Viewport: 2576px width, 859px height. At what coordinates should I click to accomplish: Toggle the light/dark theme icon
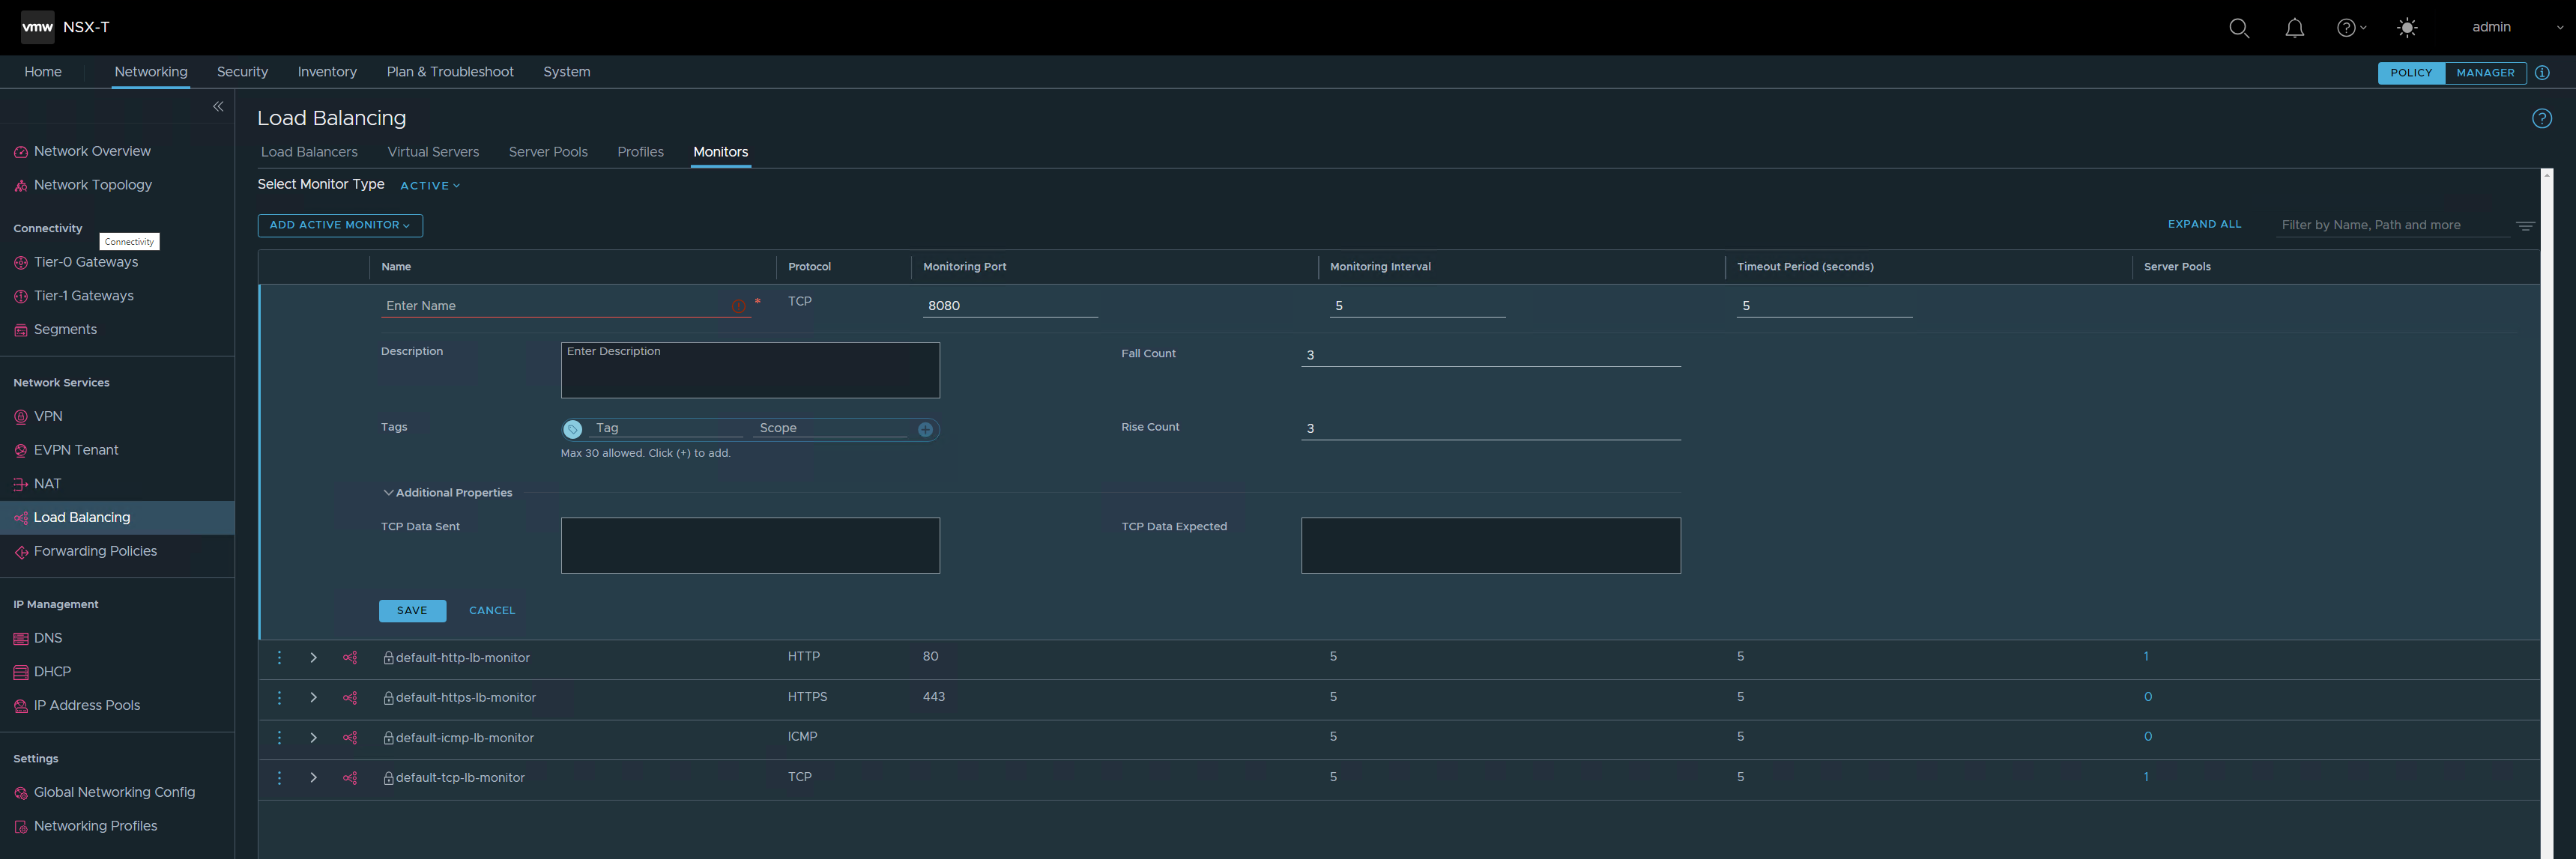pyautogui.click(x=2407, y=28)
